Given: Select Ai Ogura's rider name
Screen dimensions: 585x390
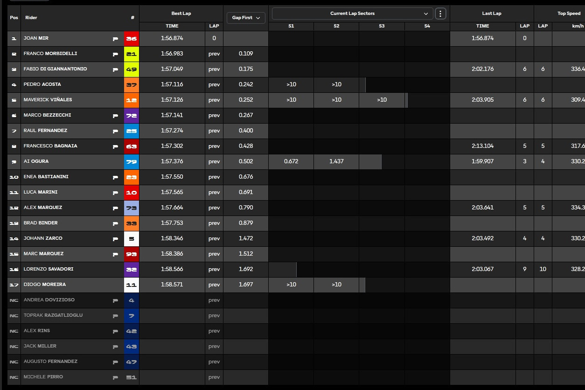Looking at the screenshot, I should 36,161.
